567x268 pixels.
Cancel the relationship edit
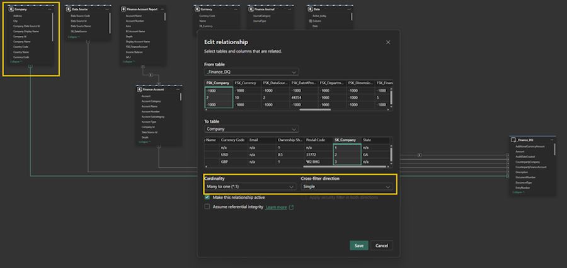[381, 246]
